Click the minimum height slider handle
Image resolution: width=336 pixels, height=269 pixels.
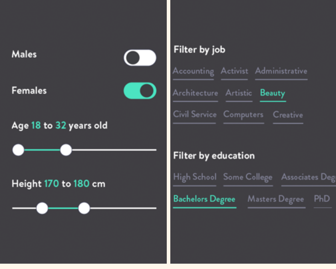42,208
